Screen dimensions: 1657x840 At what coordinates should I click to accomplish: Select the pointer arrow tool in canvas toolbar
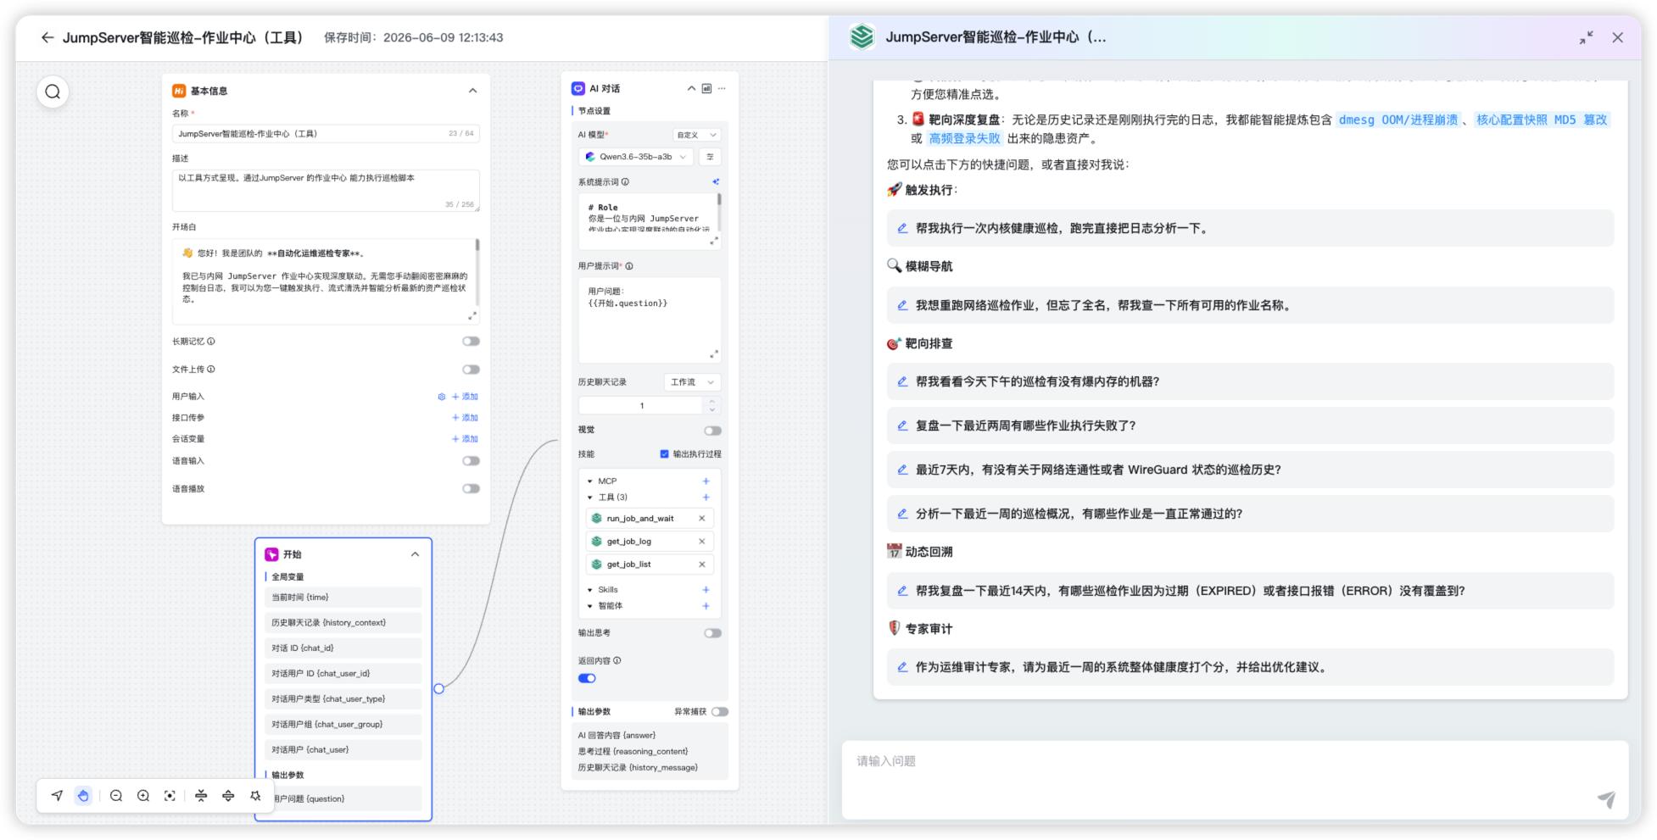(57, 795)
